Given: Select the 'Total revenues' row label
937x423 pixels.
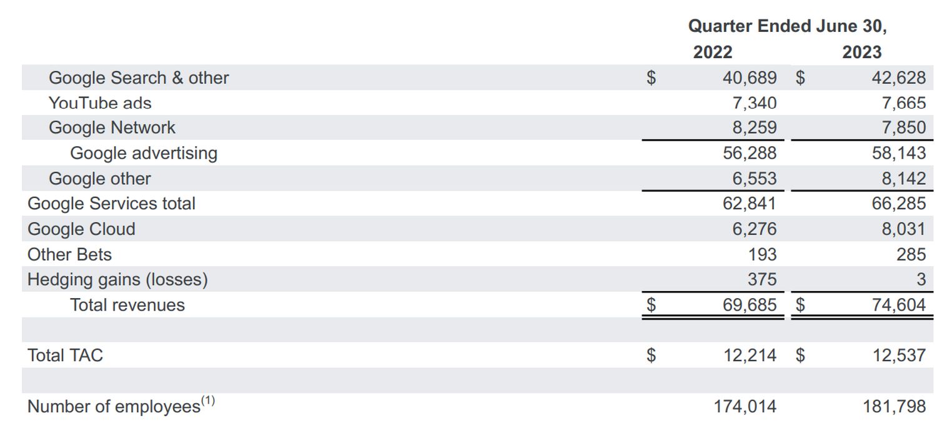Looking at the screenshot, I should (127, 305).
